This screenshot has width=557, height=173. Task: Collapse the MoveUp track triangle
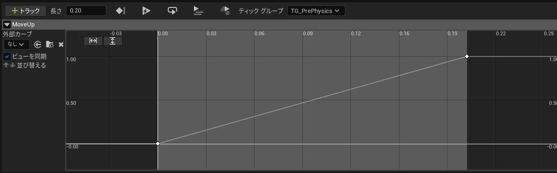tap(7, 25)
